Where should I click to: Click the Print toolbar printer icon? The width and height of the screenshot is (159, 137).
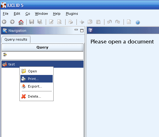tap(71, 22)
